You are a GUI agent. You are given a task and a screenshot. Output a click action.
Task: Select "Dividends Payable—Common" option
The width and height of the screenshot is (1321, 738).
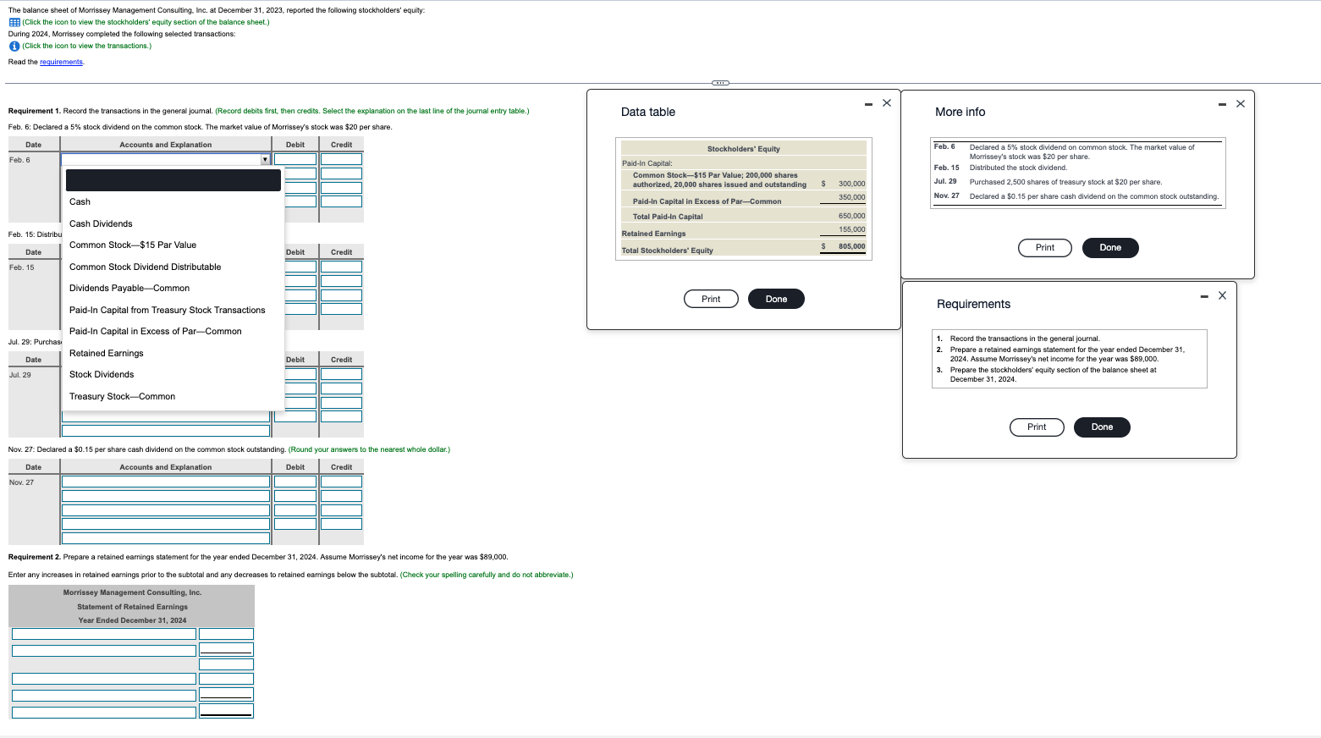[x=129, y=288]
